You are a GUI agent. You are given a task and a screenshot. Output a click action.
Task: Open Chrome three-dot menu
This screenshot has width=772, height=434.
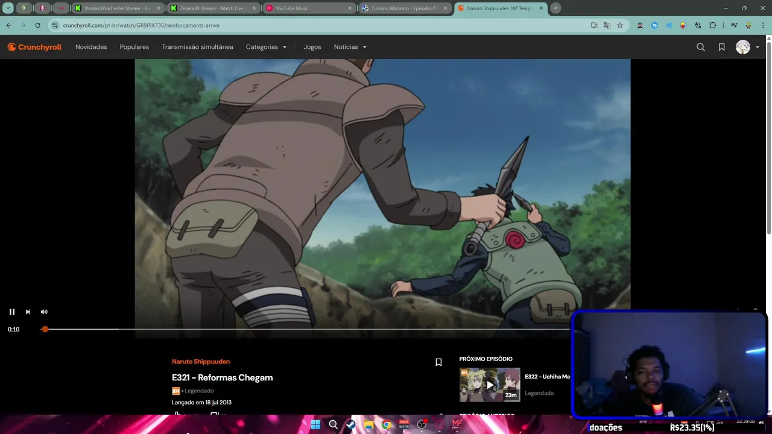coord(763,25)
